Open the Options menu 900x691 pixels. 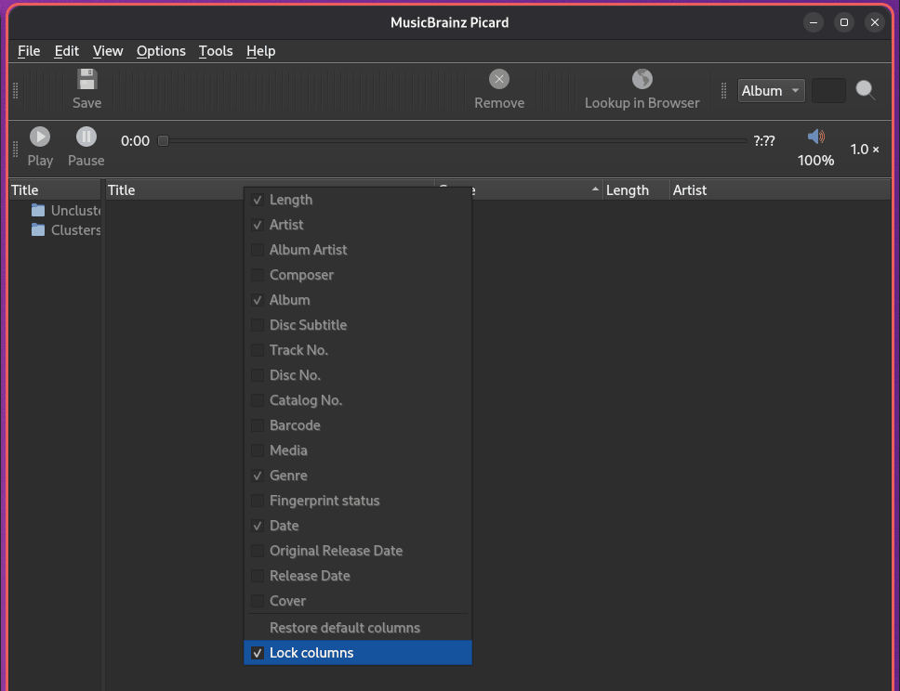pyautogui.click(x=161, y=51)
